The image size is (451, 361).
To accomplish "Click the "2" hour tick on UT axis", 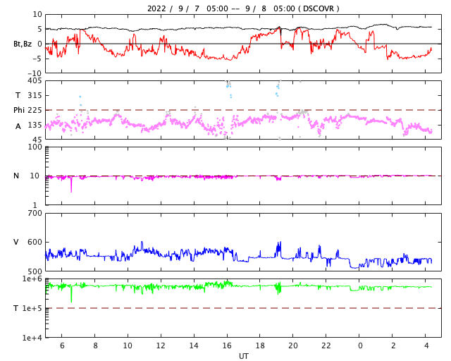I will pyautogui.click(x=393, y=345).
